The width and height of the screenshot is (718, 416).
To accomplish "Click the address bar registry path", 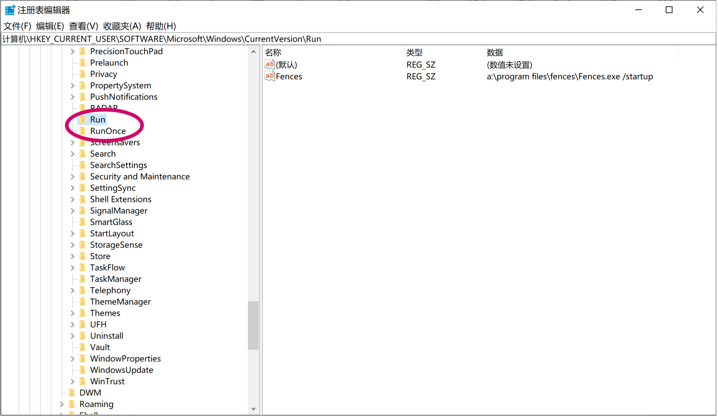I will (162, 39).
